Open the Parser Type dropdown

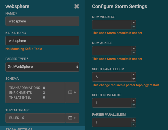tap(42, 67)
